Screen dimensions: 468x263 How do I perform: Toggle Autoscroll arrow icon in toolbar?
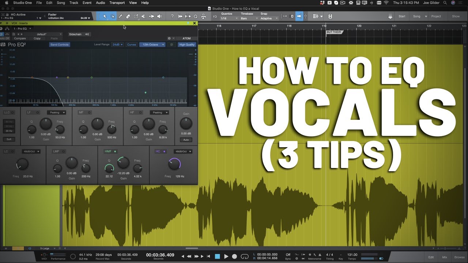[299, 16]
